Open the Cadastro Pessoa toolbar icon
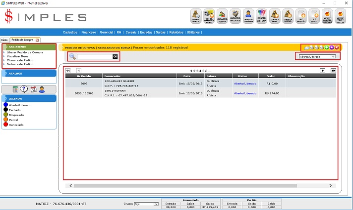 (x=223, y=16)
